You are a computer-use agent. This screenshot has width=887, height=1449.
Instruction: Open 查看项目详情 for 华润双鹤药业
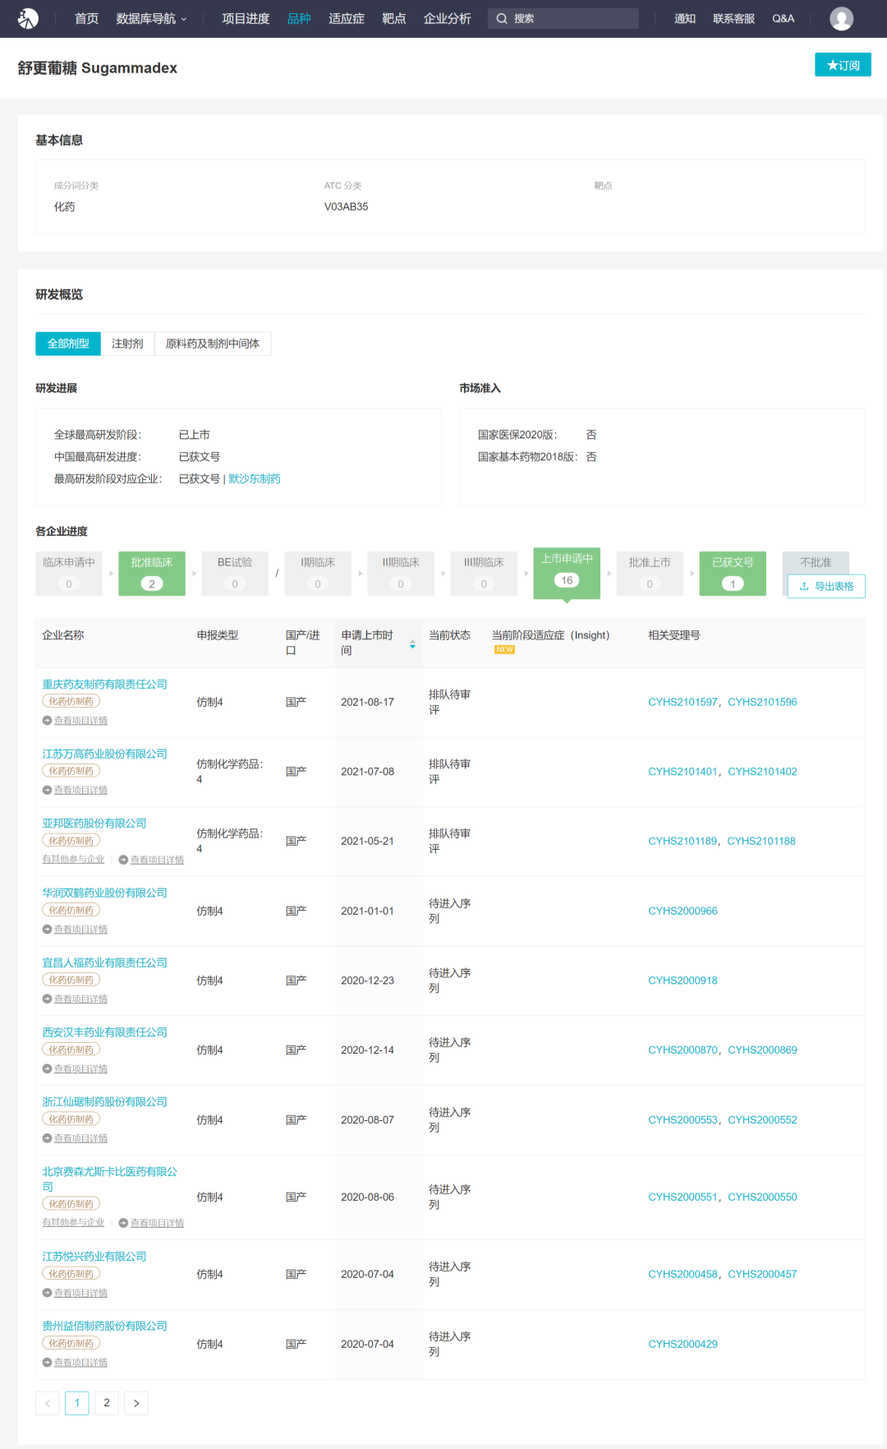tap(80, 930)
